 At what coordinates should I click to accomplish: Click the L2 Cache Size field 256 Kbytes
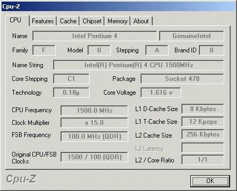pos(203,134)
